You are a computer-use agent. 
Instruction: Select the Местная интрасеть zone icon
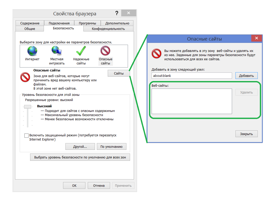point(57,51)
